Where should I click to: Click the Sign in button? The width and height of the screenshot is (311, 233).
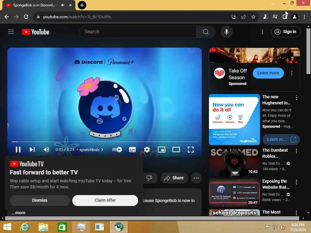click(285, 32)
